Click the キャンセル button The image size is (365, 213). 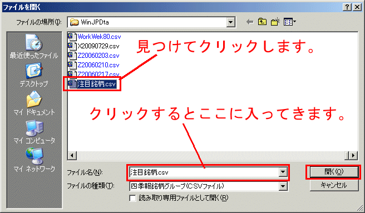coord(334,185)
